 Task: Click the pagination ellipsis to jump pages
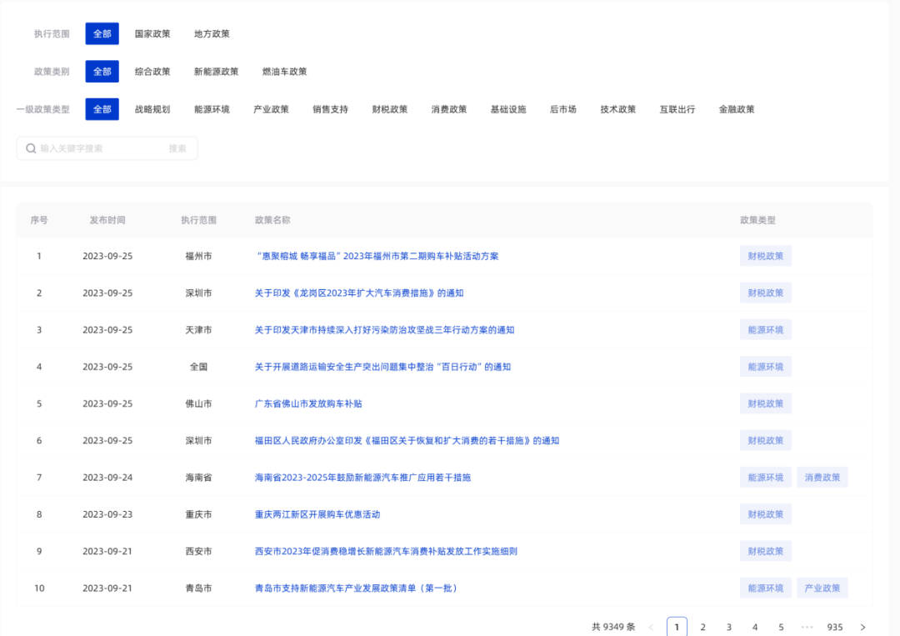click(x=807, y=627)
